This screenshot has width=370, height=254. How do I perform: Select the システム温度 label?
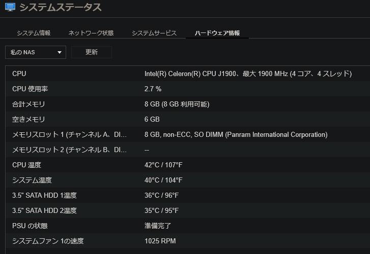[x=32, y=180]
